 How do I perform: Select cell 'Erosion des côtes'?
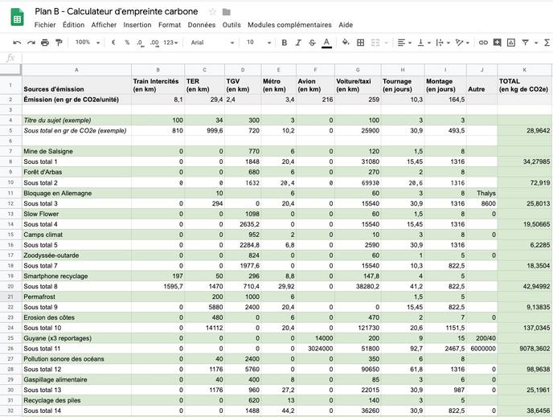[x=76, y=317]
